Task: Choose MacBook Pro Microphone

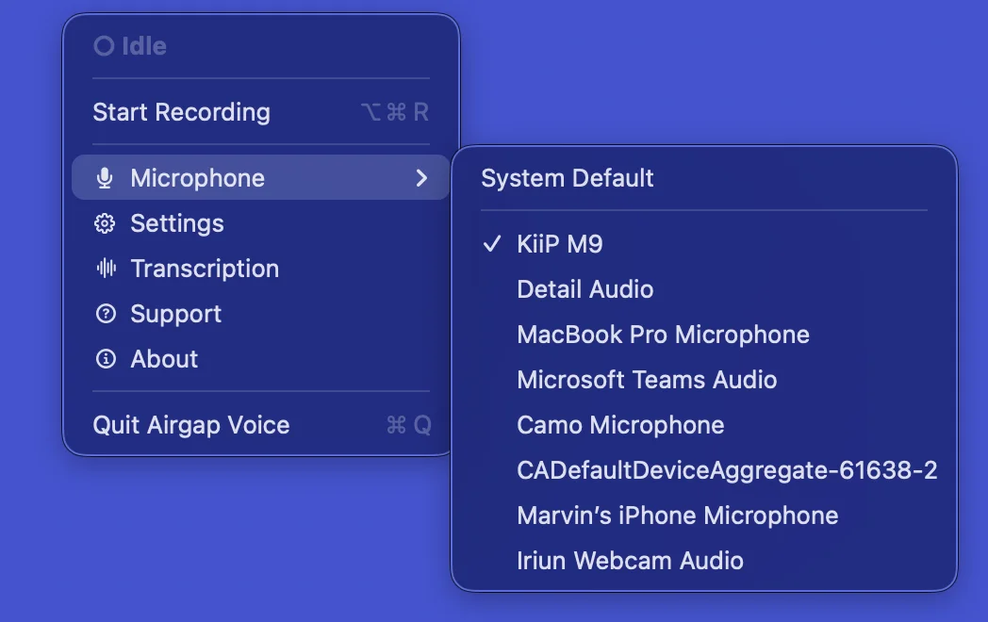Action: coord(663,335)
